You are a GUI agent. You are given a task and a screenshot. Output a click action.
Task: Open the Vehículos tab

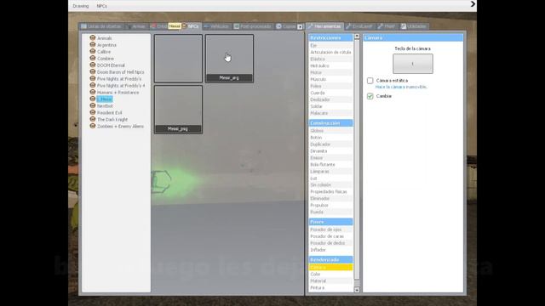click(216, 26)
